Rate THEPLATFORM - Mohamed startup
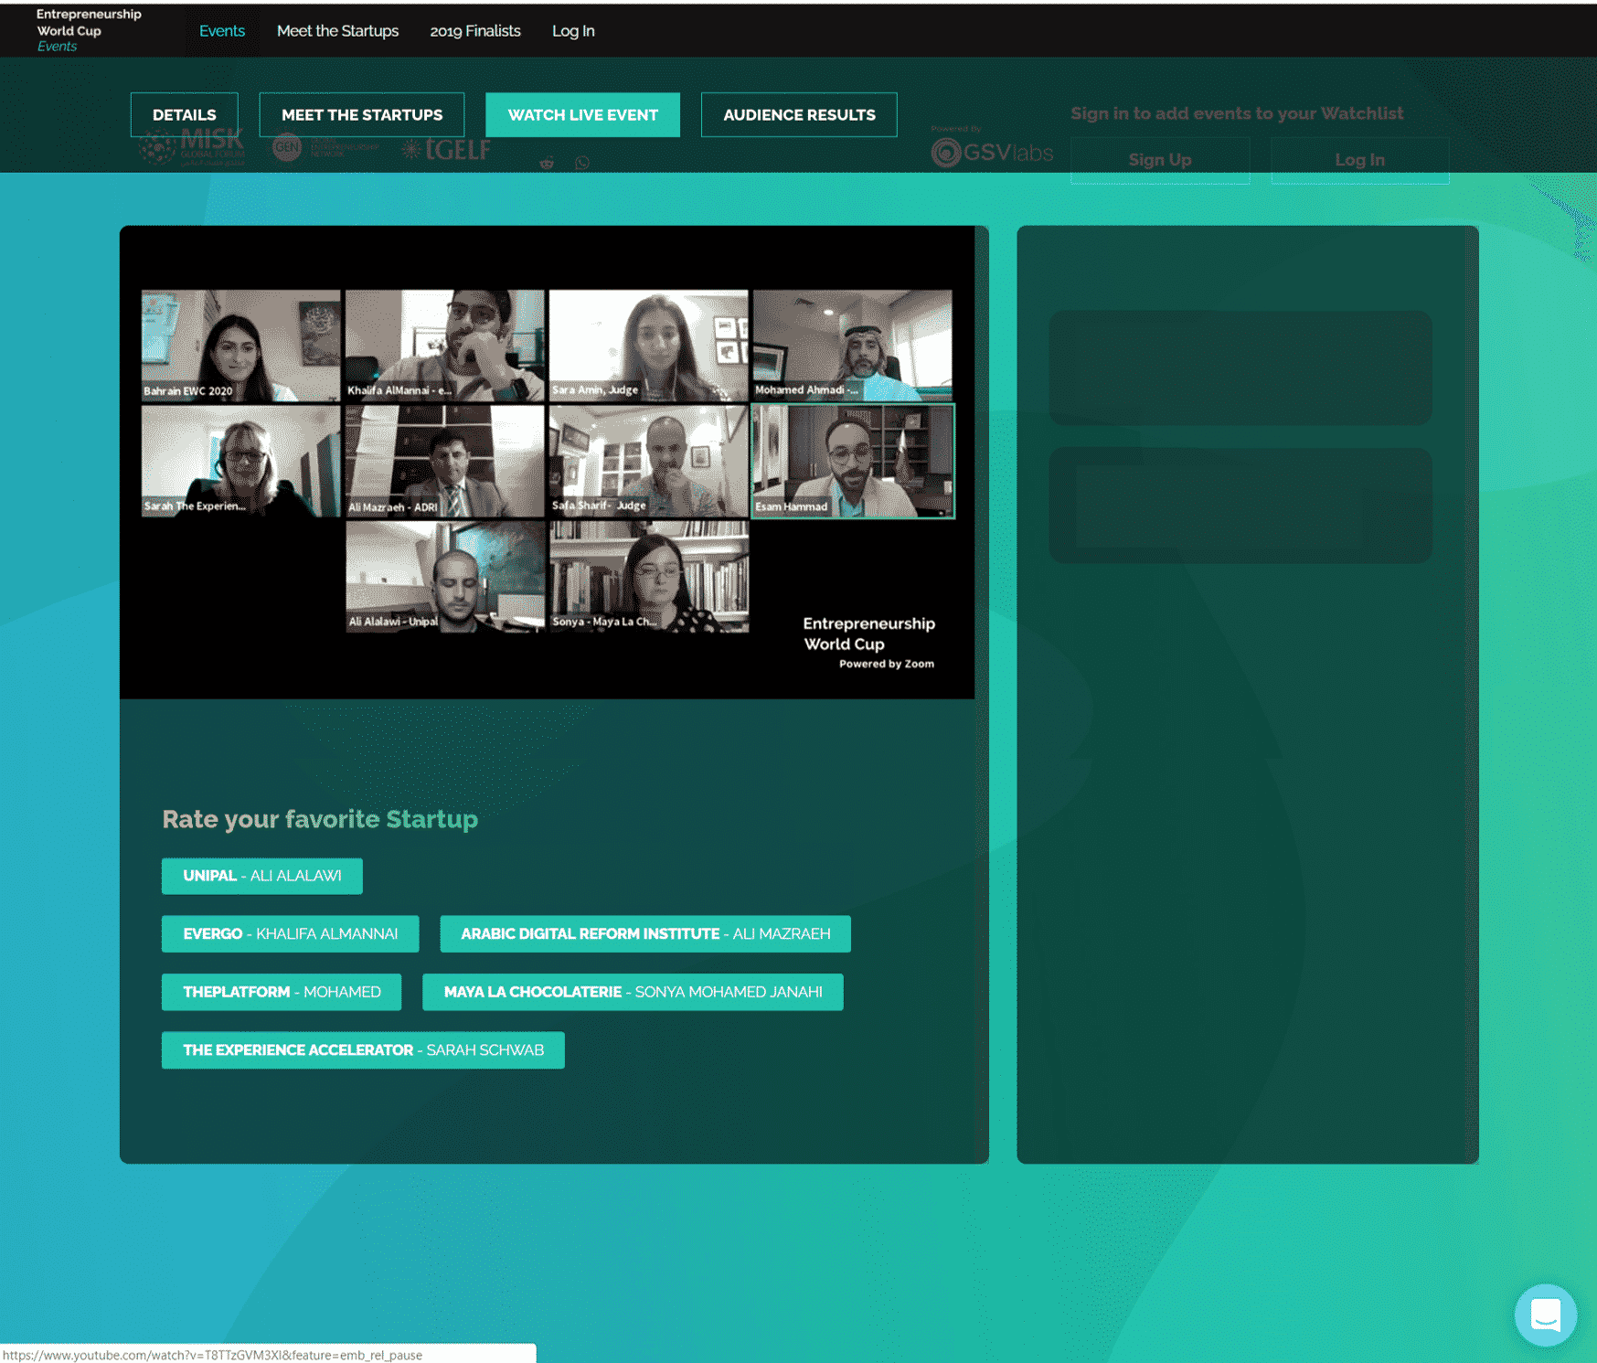 click(x=282, y=992)
